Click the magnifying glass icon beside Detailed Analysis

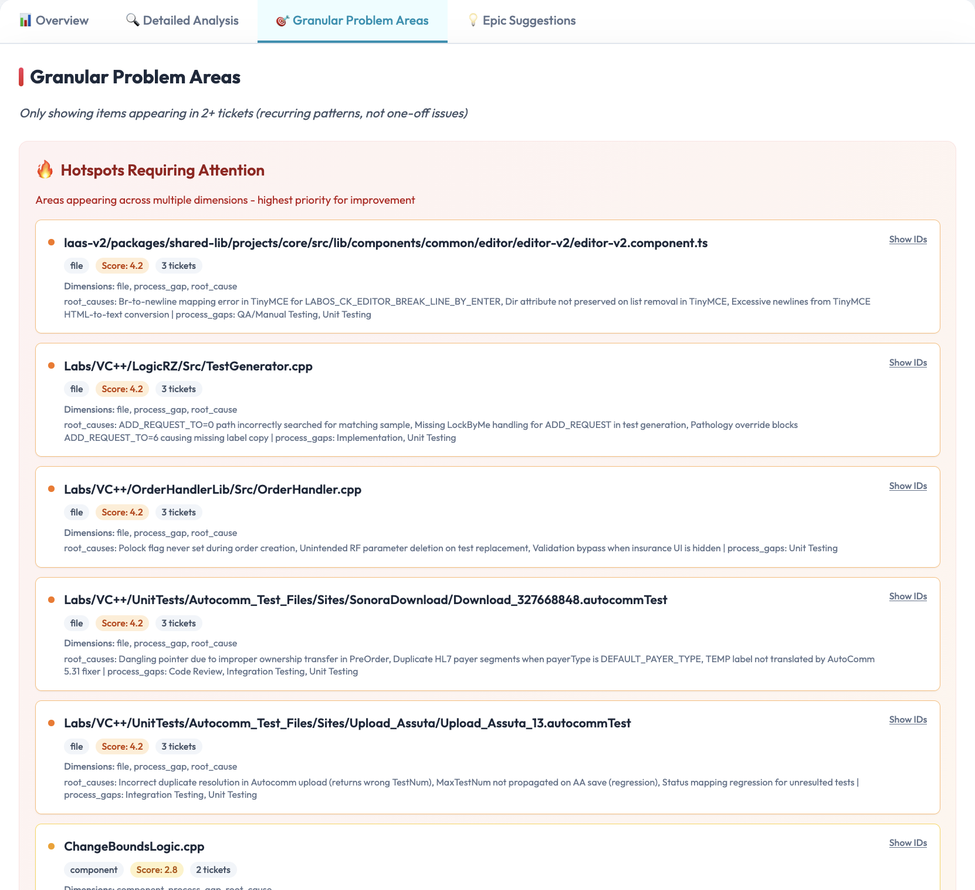tap(131, 19)
